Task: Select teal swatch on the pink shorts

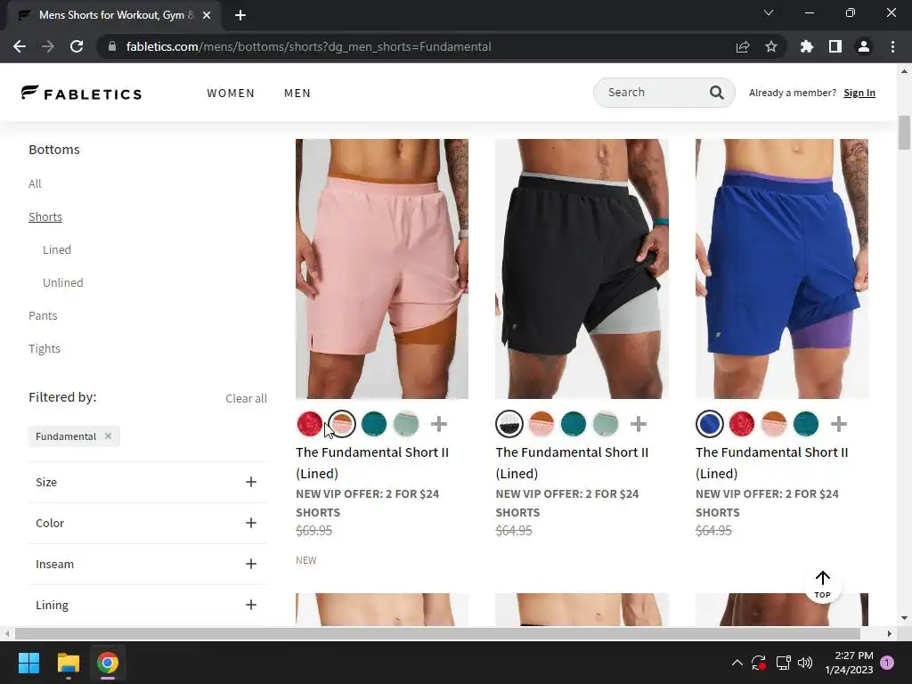Action: point(374,424)
